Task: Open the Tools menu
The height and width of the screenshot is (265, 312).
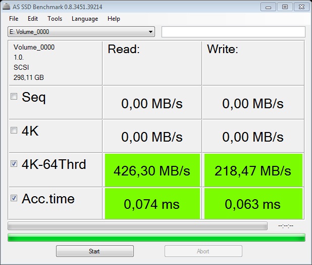Action: (55, 19)
